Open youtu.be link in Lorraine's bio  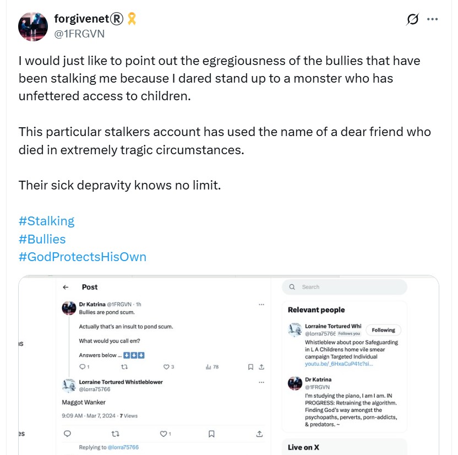coord(339,364)
